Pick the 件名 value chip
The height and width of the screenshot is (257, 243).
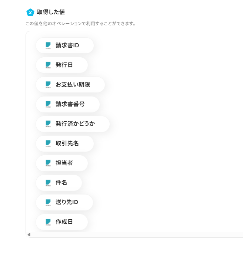click(x=61, y=183)
